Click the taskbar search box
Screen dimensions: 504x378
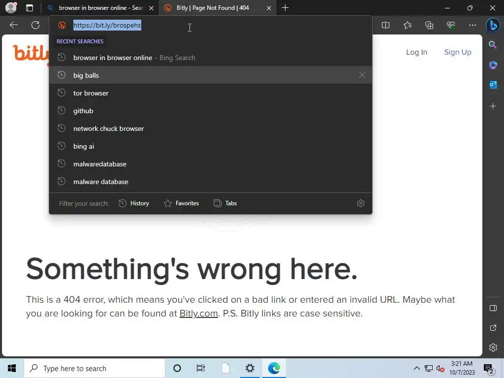coord(94,368)
